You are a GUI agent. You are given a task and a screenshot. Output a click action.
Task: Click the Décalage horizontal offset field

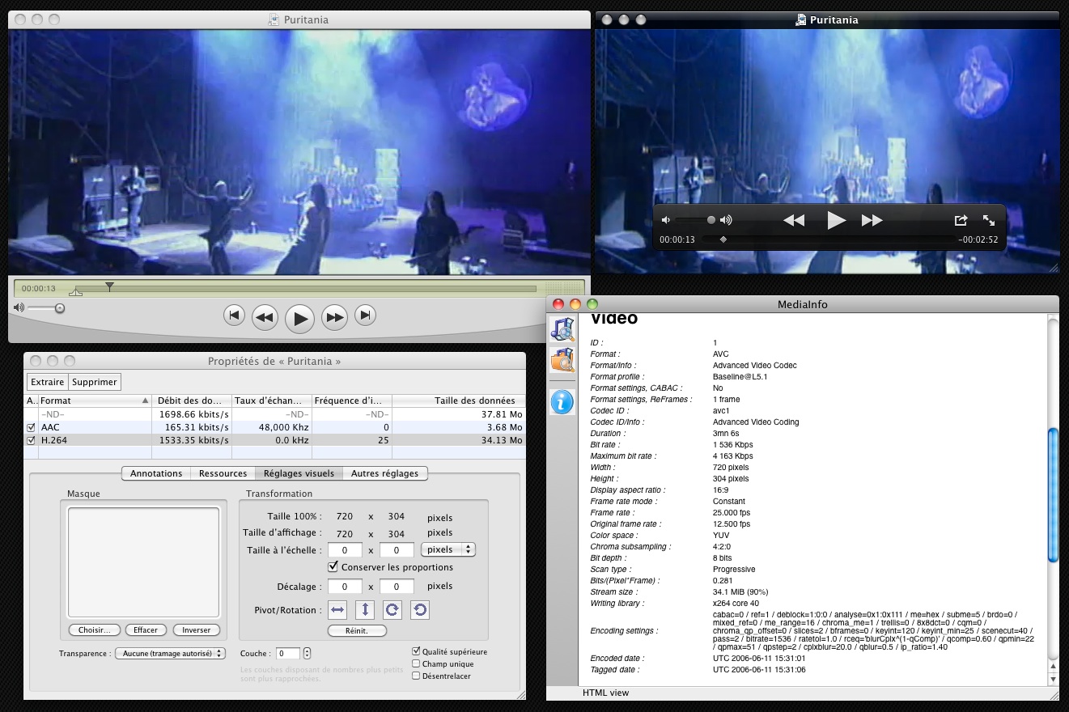point(346,587)
